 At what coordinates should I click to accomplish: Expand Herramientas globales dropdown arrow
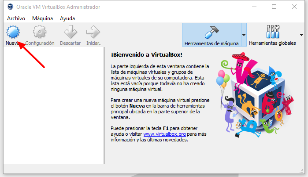pyautogui.click(x=301, y=35)
